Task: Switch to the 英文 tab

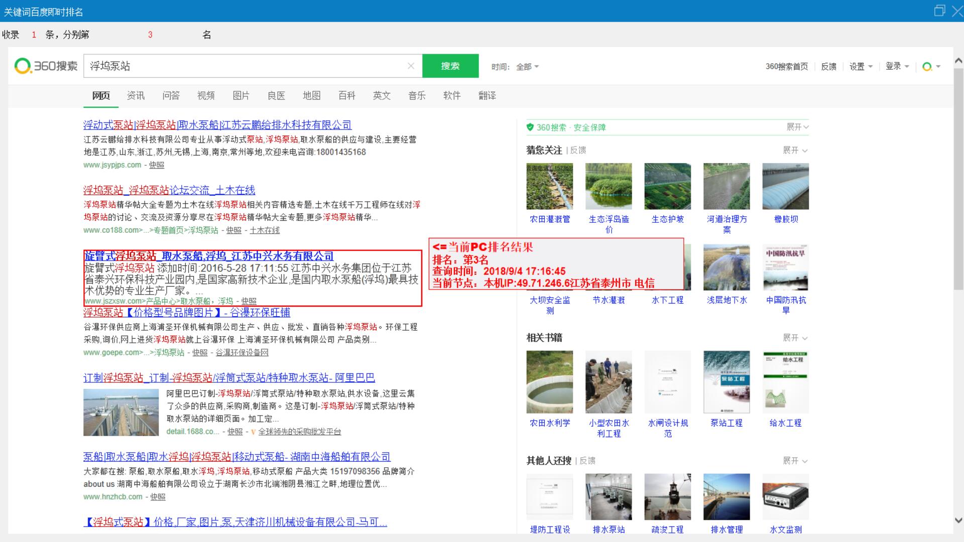Action: pos(382,95)
